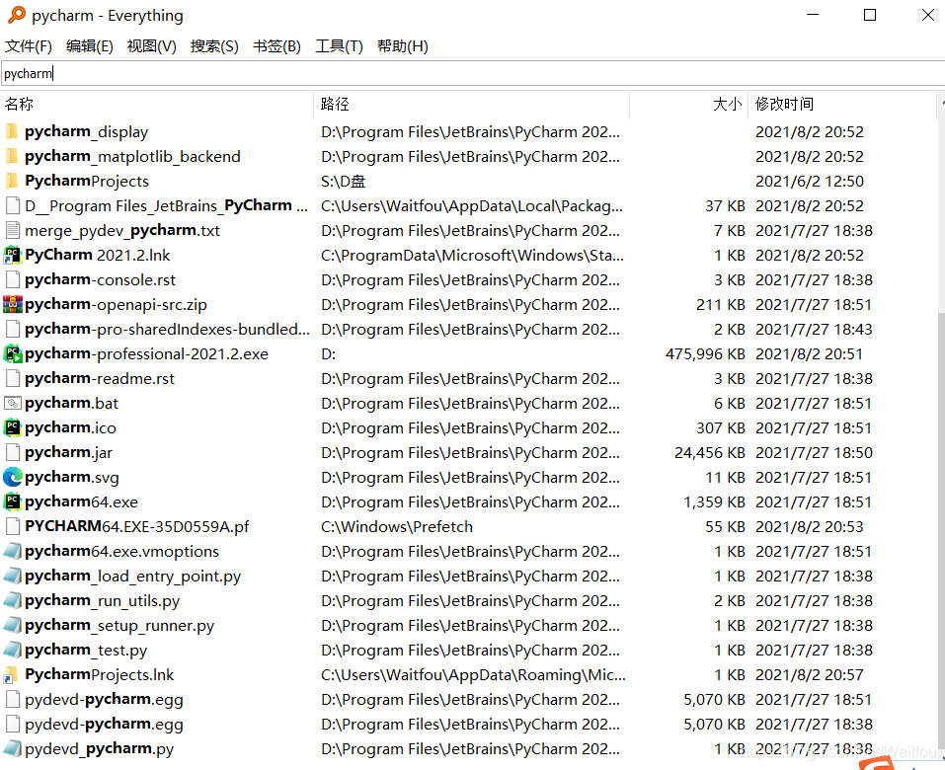
Task: Select the pycharm_display folder name
Action: tap(86, 132)
